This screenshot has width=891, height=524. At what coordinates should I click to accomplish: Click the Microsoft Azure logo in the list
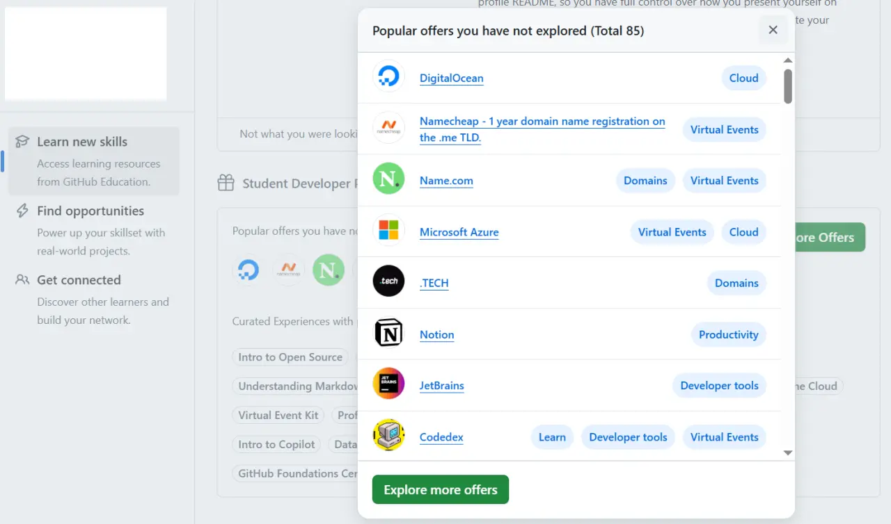click(x=388, y=231)
